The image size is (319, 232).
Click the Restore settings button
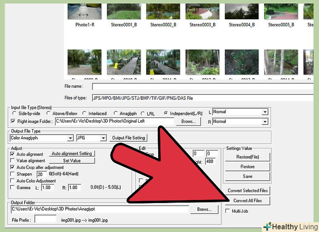pyautogui.click(x=248, y=167)
